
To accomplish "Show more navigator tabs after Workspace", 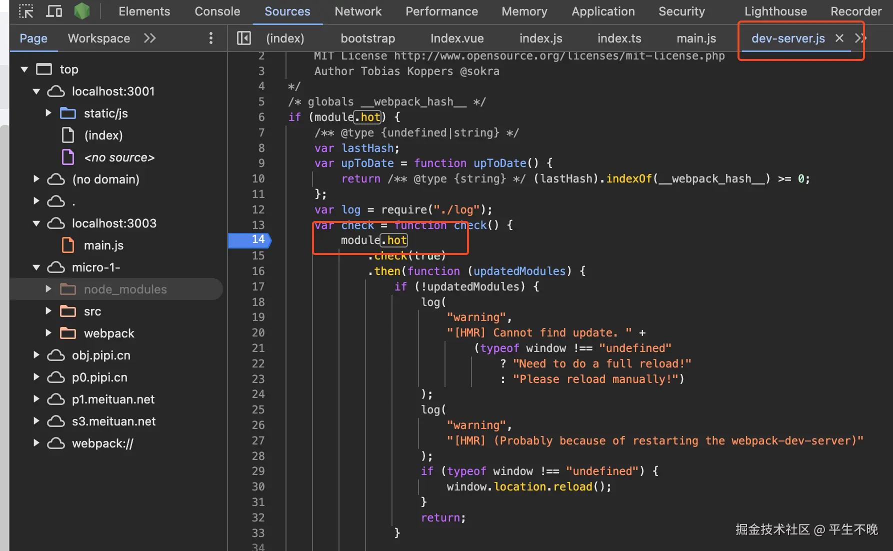I will coord(150,38).
